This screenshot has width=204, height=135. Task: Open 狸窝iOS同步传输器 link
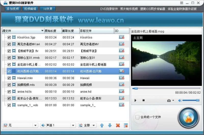coord(152,9)
